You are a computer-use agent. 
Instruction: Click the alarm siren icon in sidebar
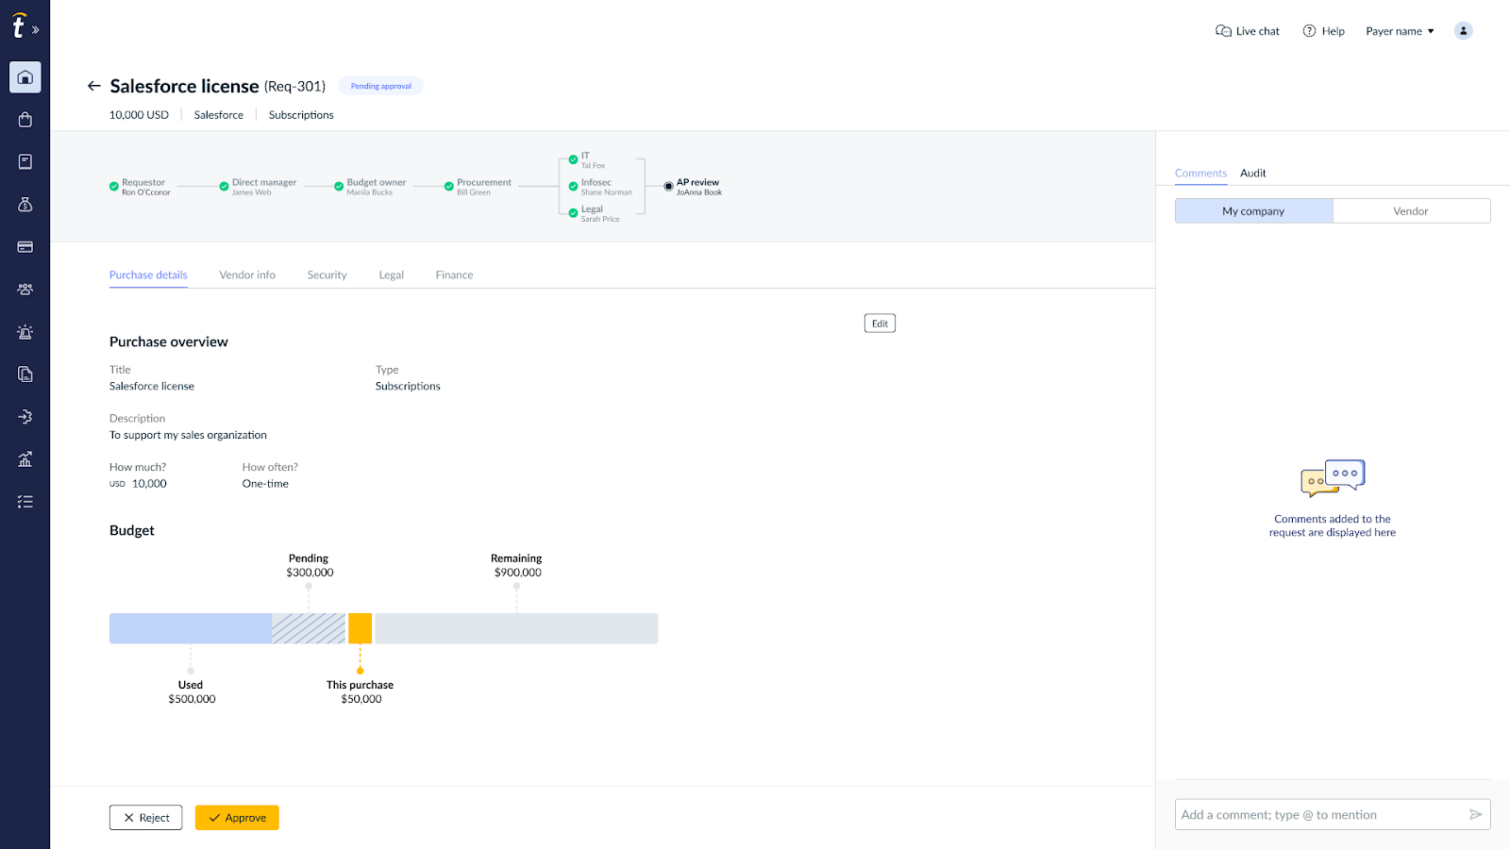[x=25, y=332]
